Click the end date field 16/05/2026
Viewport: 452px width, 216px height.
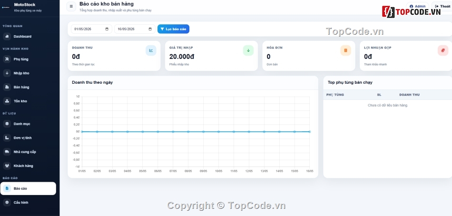[x=135, y=29]
